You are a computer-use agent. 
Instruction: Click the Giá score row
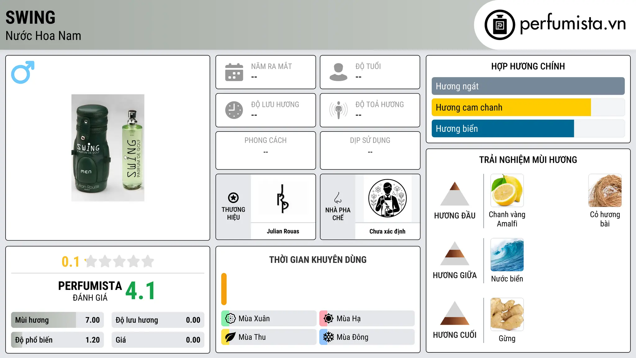click(x=158, y=340)
